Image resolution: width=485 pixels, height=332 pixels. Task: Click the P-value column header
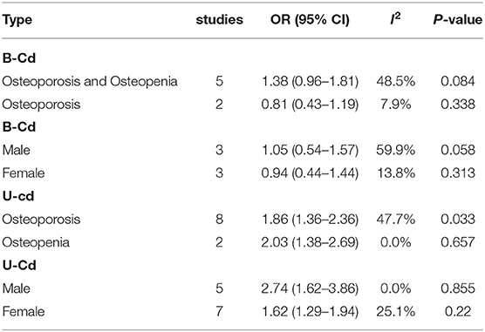click(457, 20)
